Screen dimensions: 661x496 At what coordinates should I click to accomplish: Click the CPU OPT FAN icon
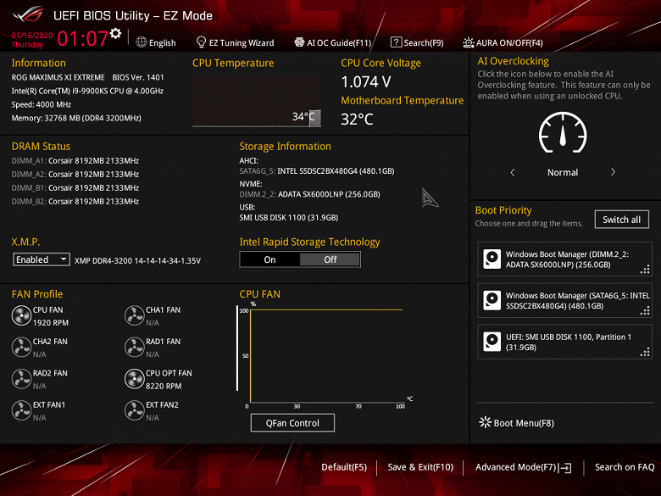click(x=135, y=379)
